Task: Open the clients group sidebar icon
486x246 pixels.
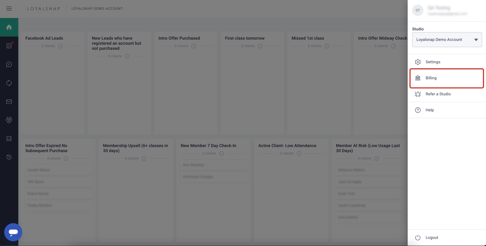Action: click(9, 120)
